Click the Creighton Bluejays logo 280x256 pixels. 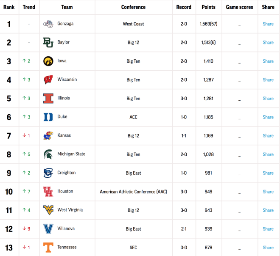48,173
